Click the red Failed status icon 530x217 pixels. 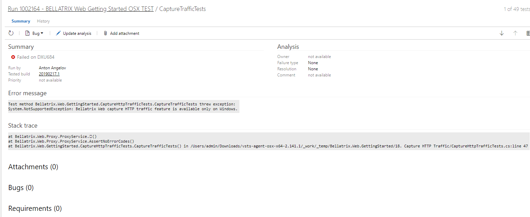click(13, 57)
